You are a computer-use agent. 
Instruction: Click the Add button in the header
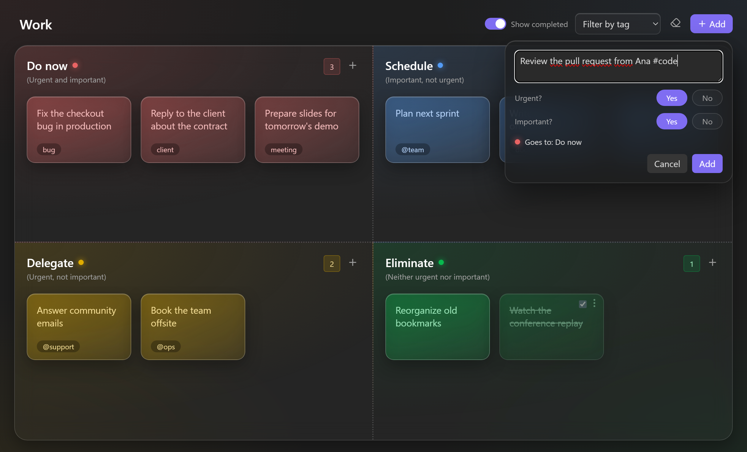(711, 24)
